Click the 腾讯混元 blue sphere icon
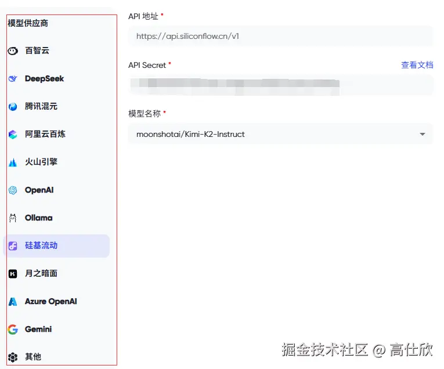 point(13,107)
